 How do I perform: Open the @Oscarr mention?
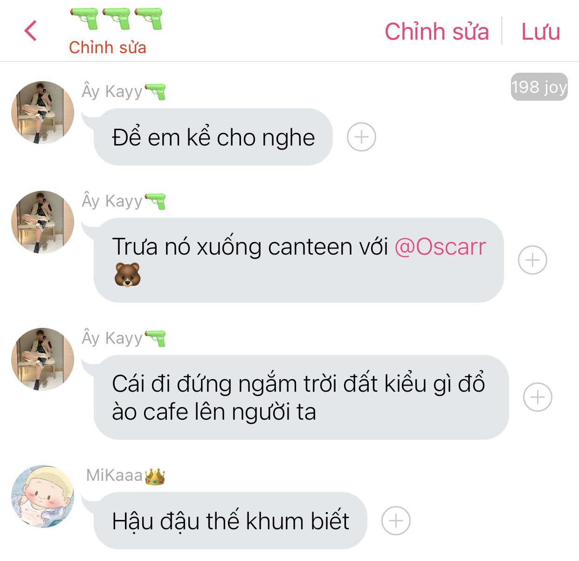(440, 247)
